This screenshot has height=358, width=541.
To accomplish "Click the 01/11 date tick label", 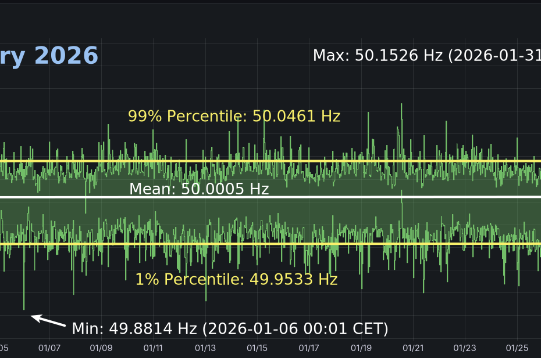I will point(153,348).
